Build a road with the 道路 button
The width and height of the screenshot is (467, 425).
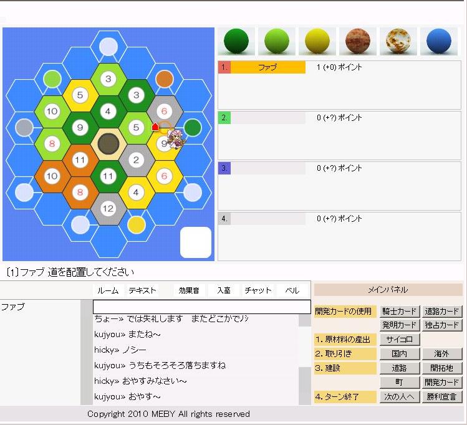pyautogui.click(x=400, y=368)
